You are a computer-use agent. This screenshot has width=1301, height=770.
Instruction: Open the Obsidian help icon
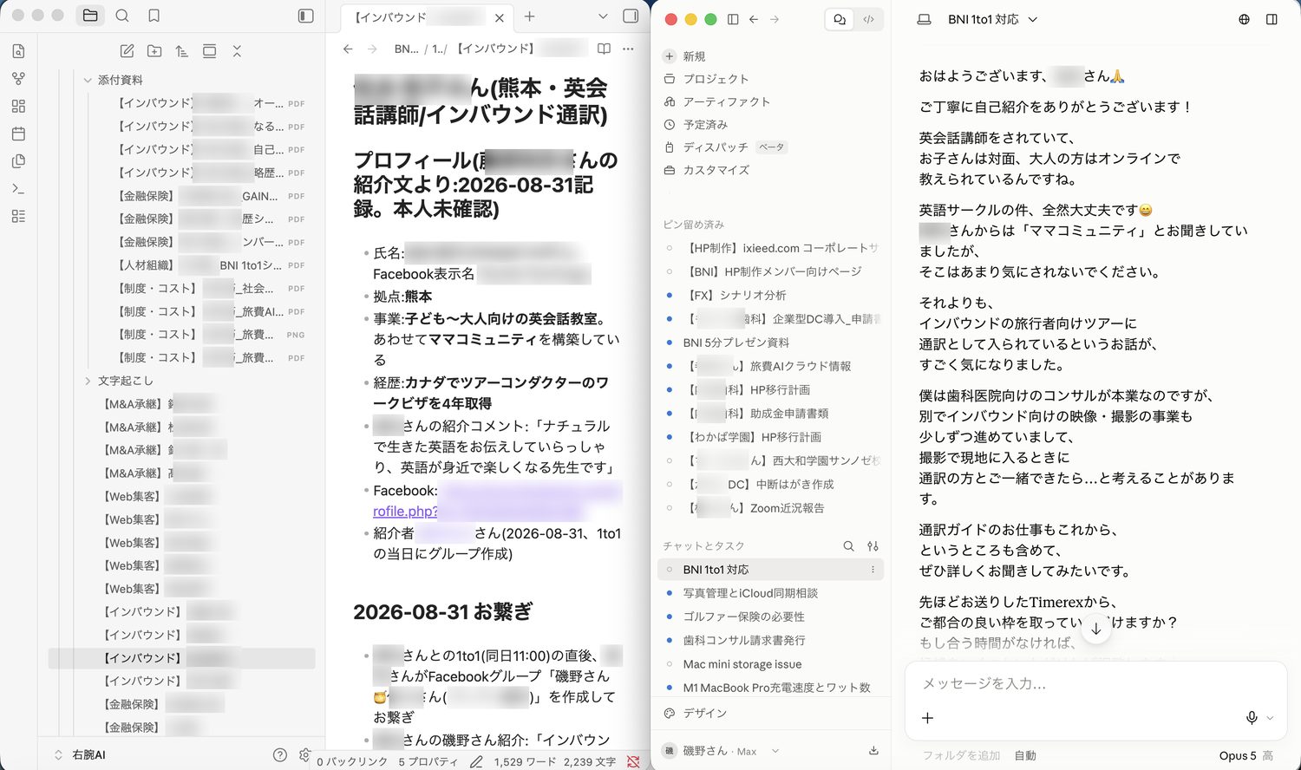[279, 754]
